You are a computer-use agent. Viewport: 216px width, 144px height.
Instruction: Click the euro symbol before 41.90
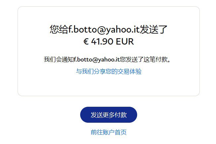86,42
